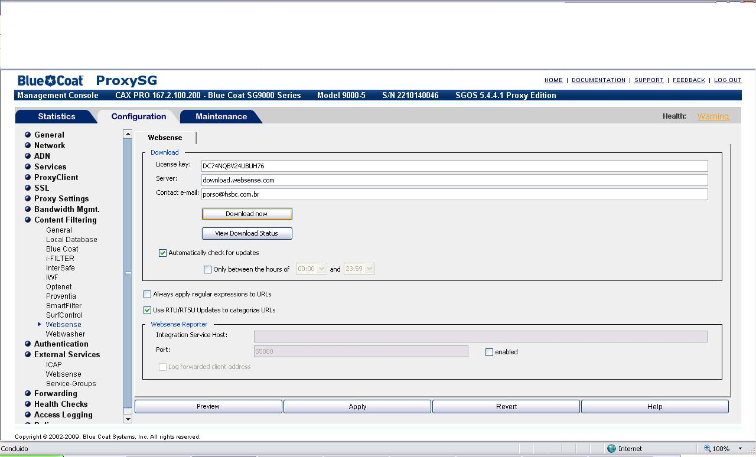
Task: Click the bullet icon beside Network
Action: pos(28,145)
